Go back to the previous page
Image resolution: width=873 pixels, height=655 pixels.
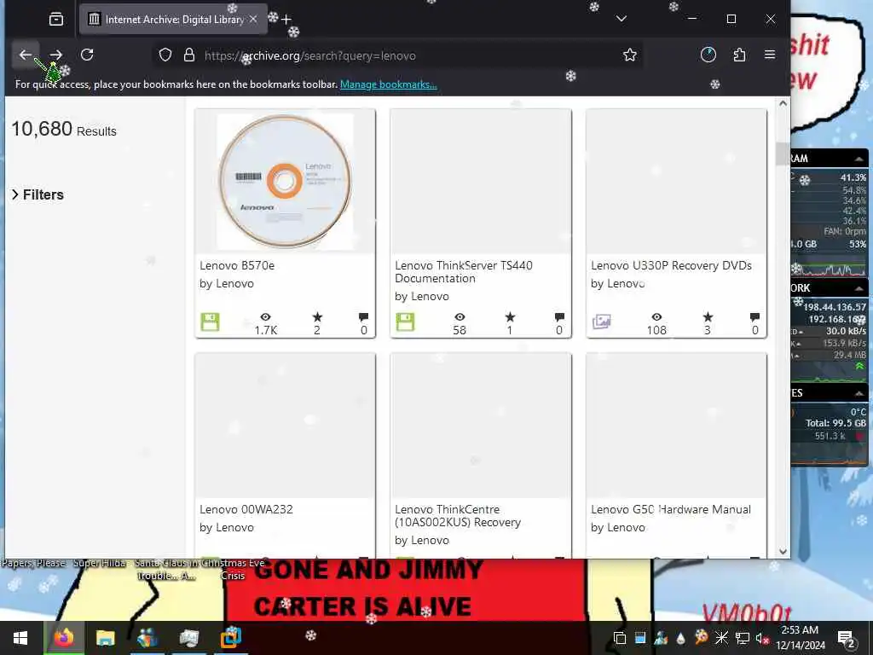pos(26,55)
